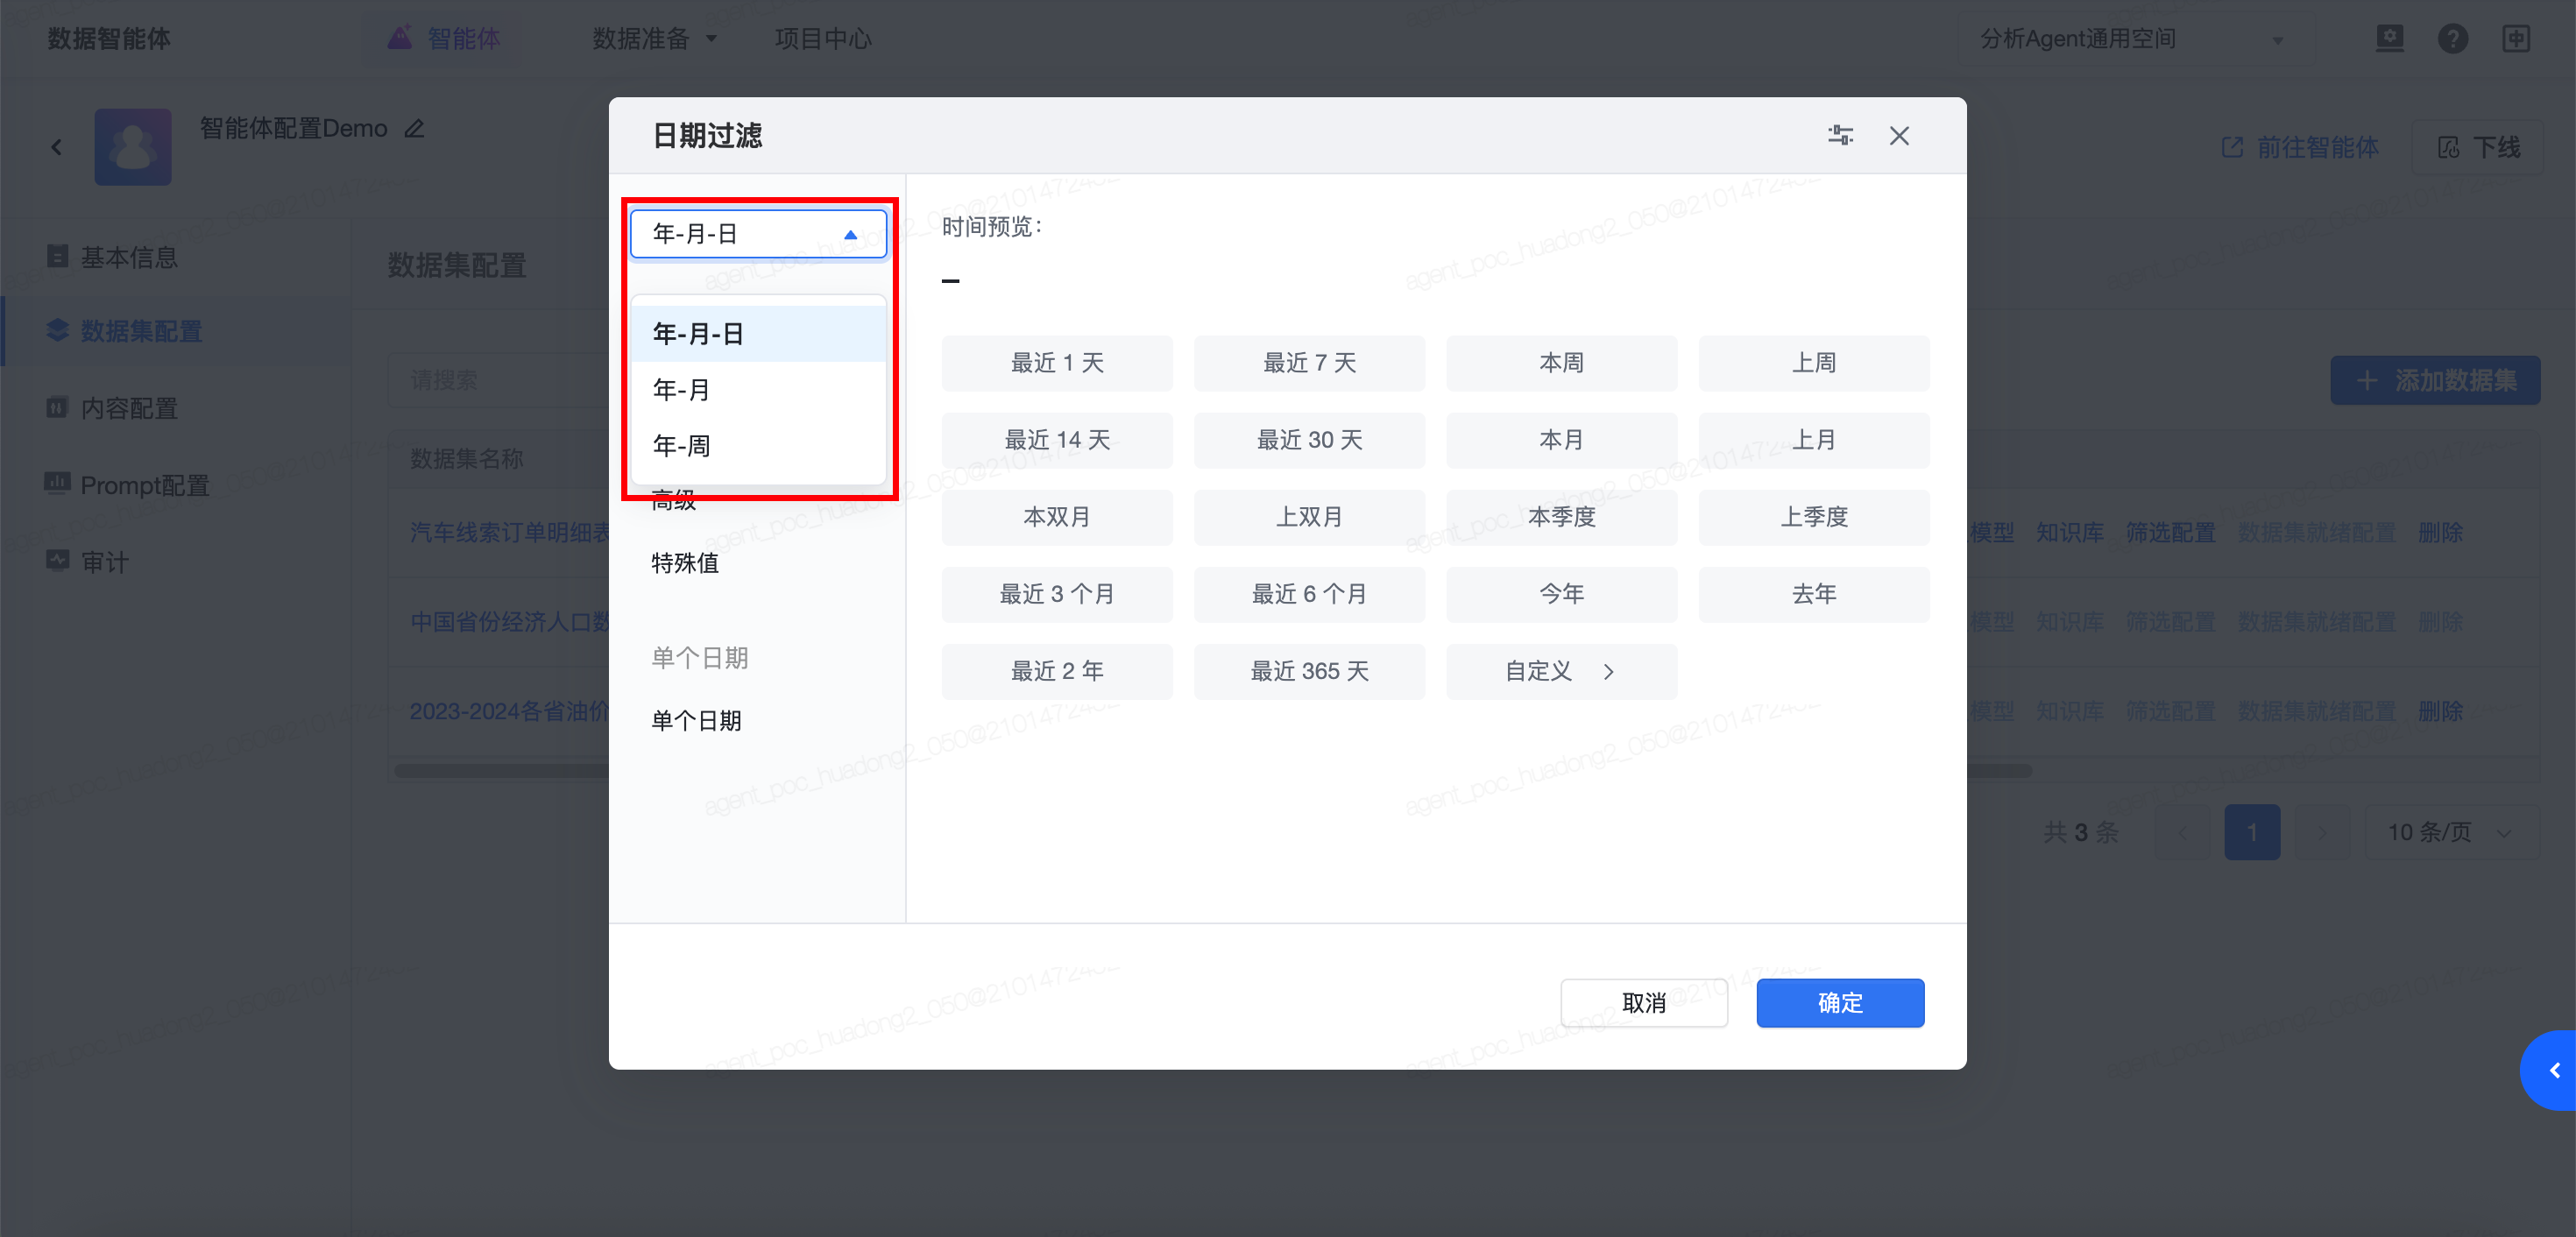The image size is (2576, 1237).
Task: Select the 本月 preset
Action: [x=1561, y=440]
